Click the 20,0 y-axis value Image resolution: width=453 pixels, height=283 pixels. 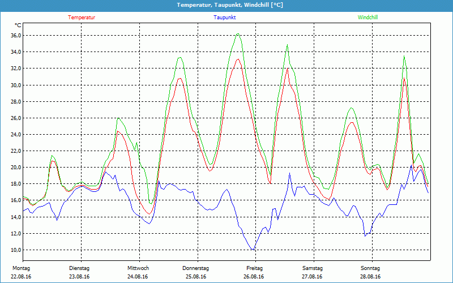[15, 168]
